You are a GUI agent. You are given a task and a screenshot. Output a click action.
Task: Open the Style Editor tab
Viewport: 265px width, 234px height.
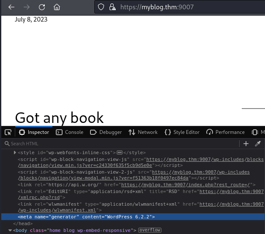pyautogui.click(x=182, y=132)
